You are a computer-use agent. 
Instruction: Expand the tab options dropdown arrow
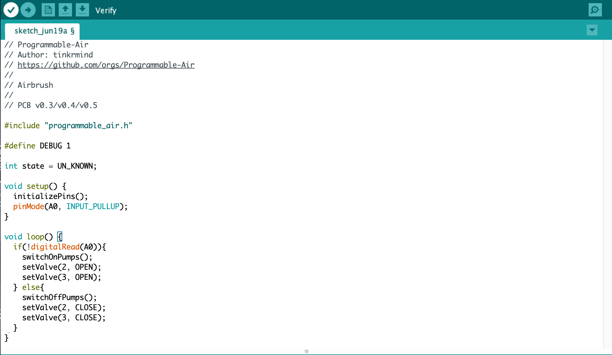592,30
